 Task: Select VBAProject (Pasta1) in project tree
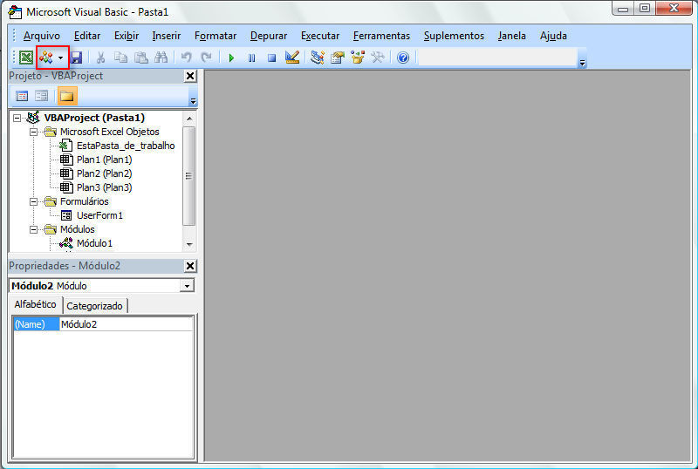point(94,118)
